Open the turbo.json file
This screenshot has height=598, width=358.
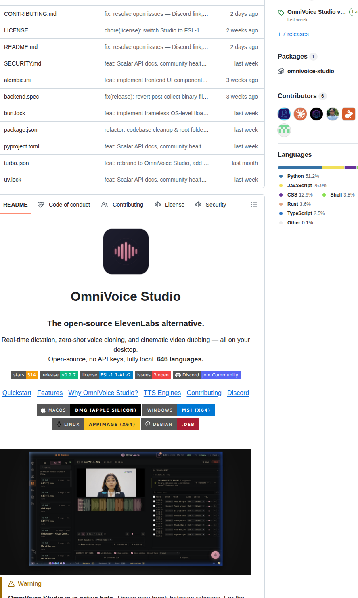click(x=17, y=163)
